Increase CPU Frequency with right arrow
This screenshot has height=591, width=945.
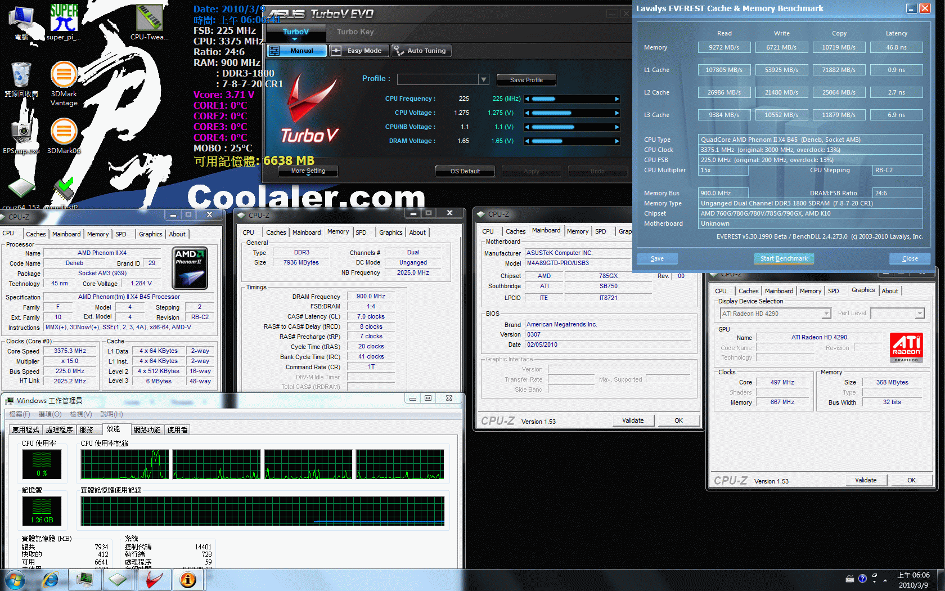pyautogui.click(x=617, y=99)
